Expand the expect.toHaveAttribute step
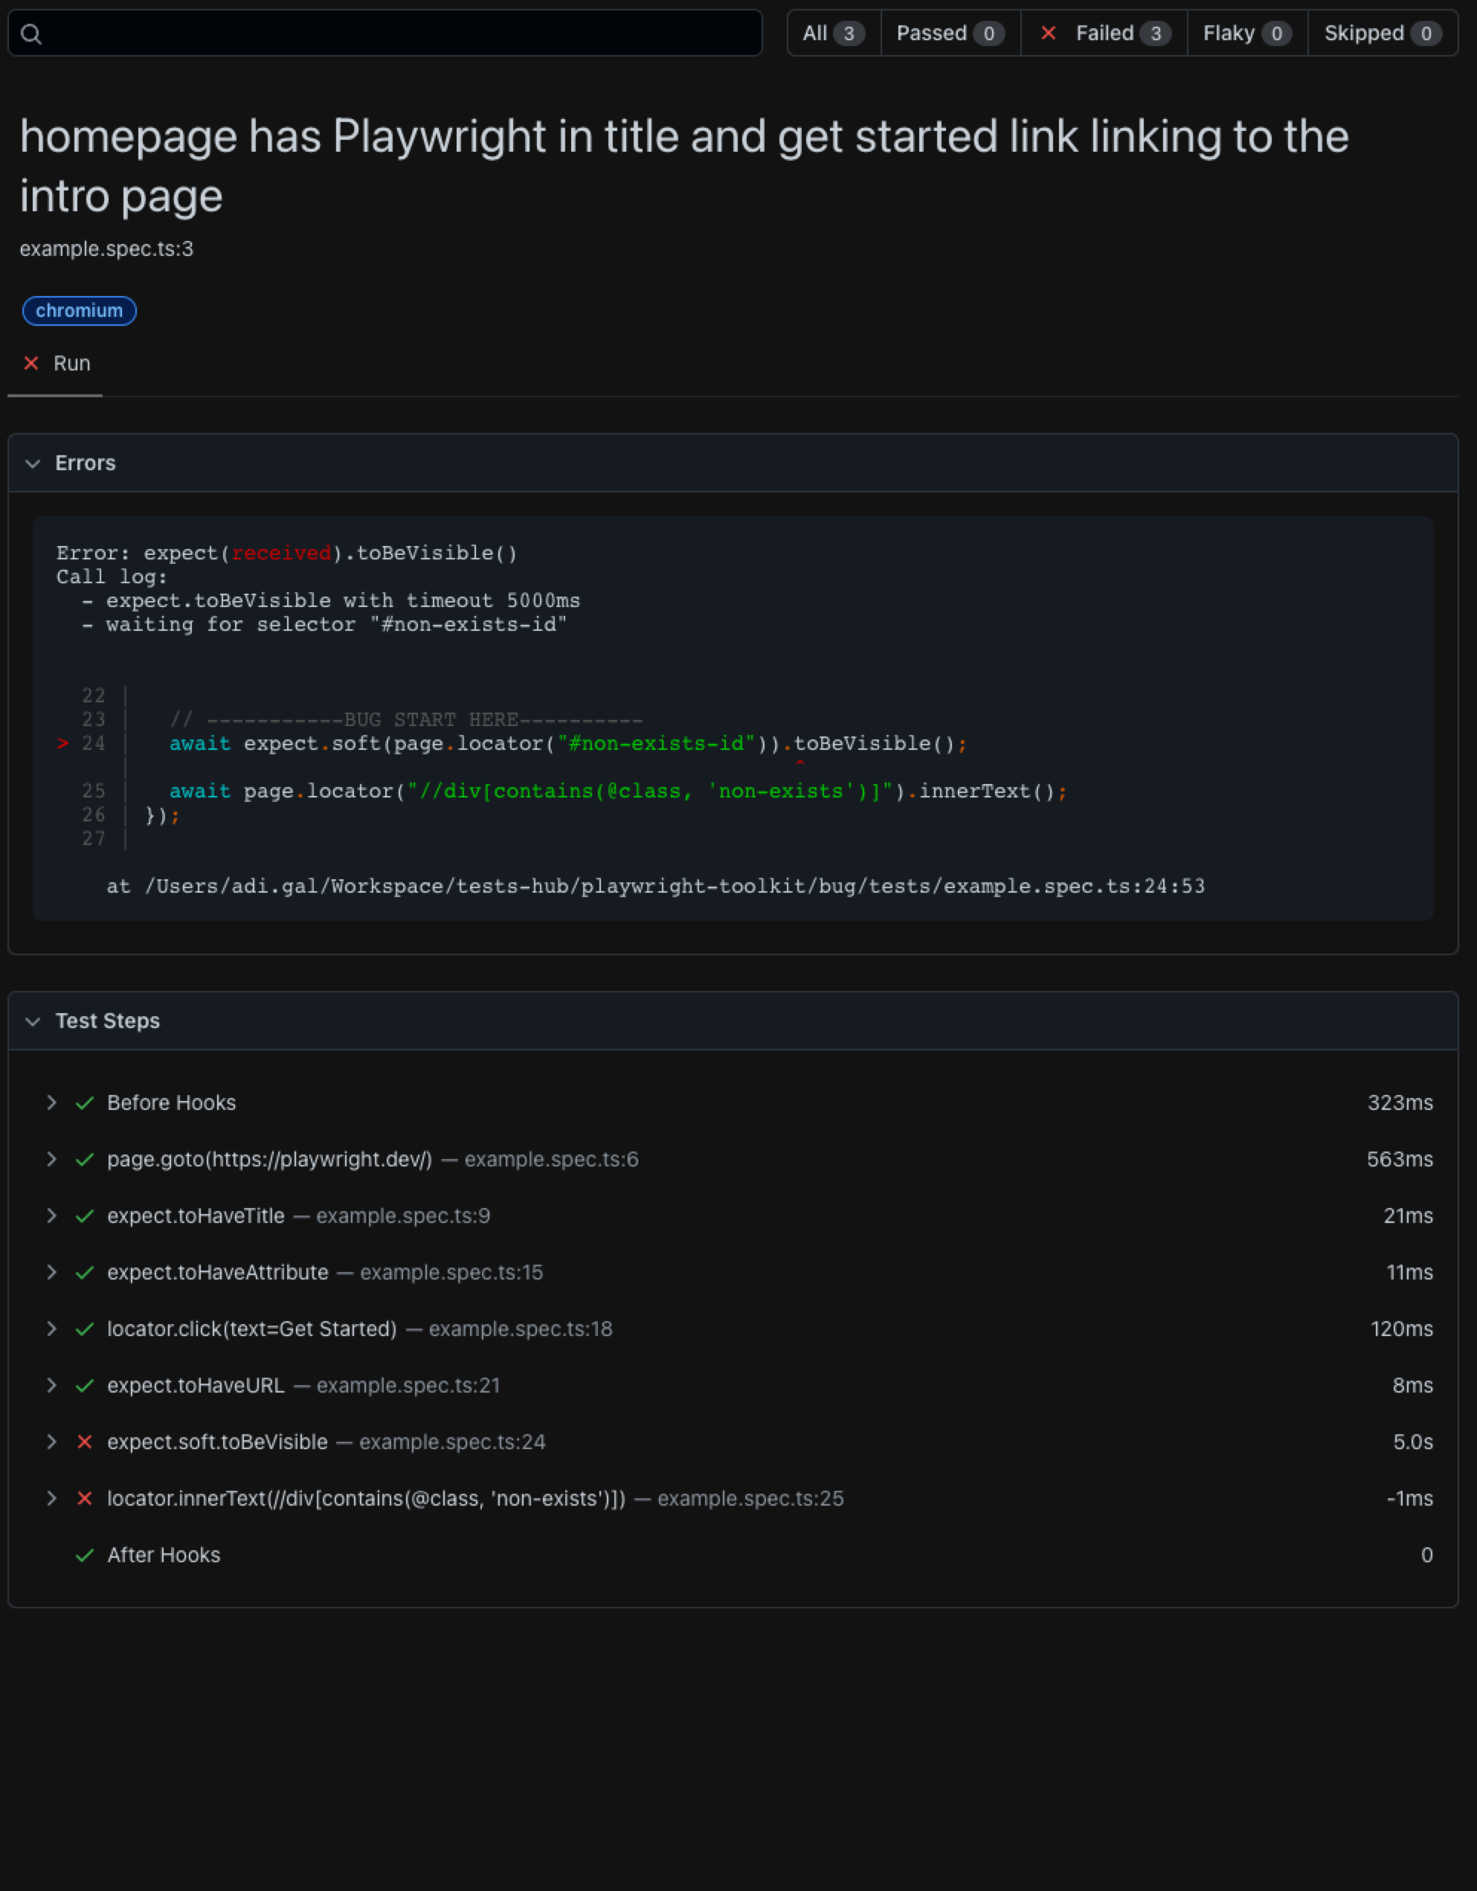The width and height of the screenshot is (1477, 1891). (x=52, y=1272)
